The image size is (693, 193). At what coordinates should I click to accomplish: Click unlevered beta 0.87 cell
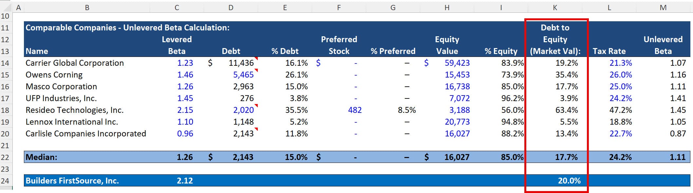pos(678,133)
